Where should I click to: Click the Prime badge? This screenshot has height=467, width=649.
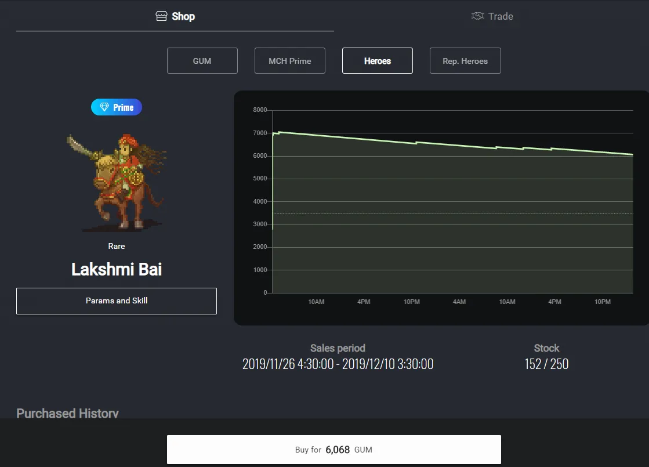tap(117, 107)
